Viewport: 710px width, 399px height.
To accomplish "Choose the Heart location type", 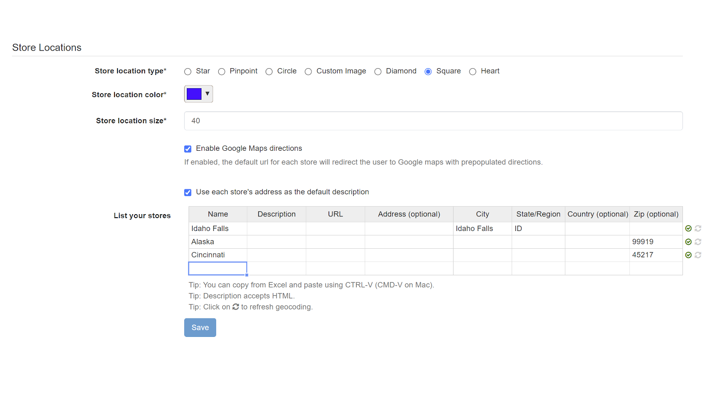I will [x=473, y=71].
